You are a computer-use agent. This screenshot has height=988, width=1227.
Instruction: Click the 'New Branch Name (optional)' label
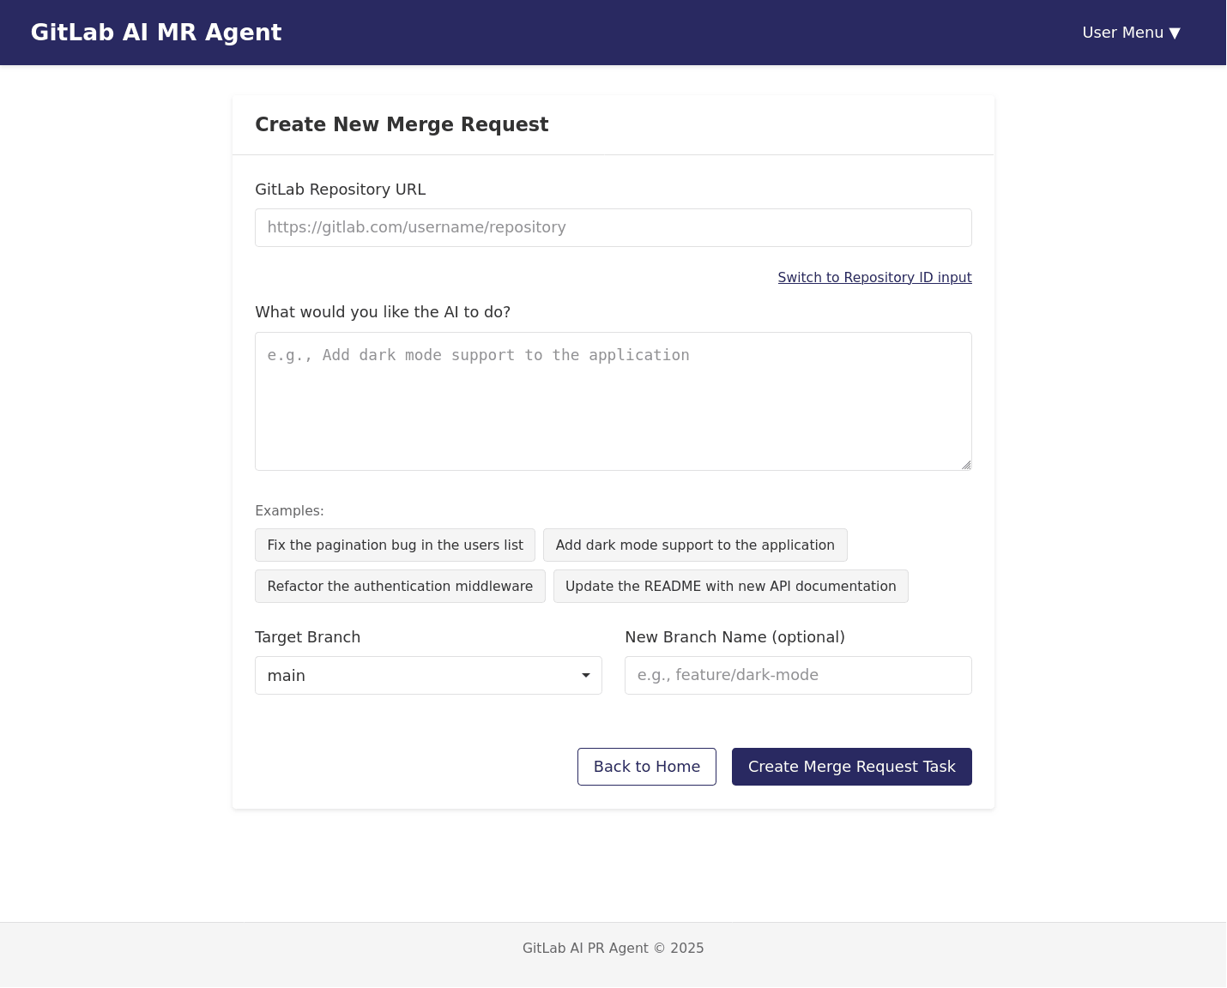tap(734, 637)
